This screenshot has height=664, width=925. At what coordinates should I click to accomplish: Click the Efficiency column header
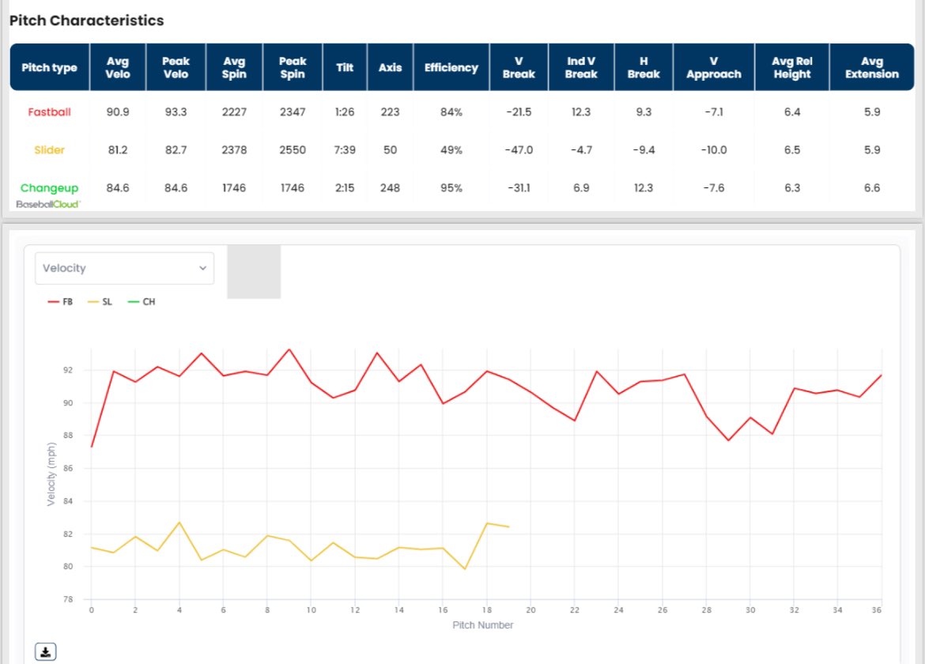click(451, 67)
